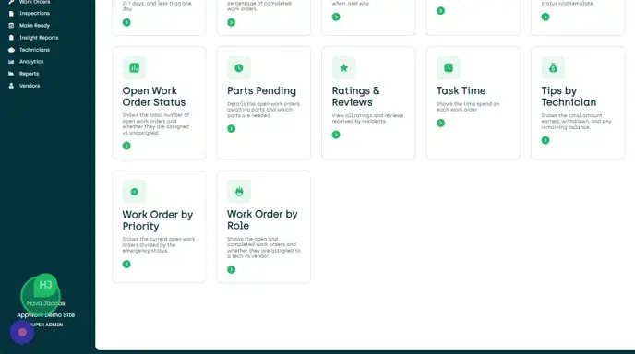Click the Task Time description text
Screen dimensions: 635x354
tap(468, 106)
